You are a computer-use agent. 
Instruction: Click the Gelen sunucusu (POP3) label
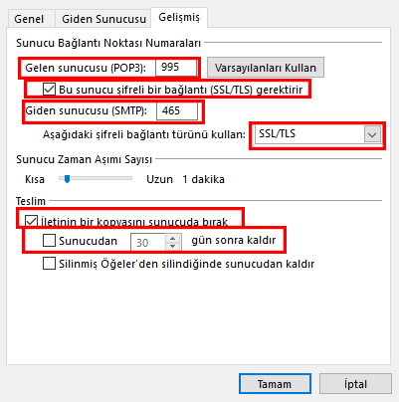tap(86, 68)
